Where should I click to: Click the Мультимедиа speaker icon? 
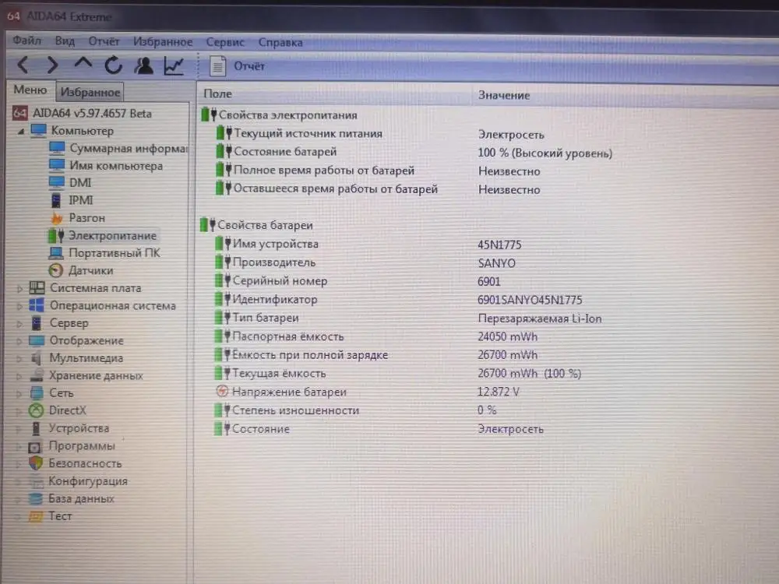(36, 358)
